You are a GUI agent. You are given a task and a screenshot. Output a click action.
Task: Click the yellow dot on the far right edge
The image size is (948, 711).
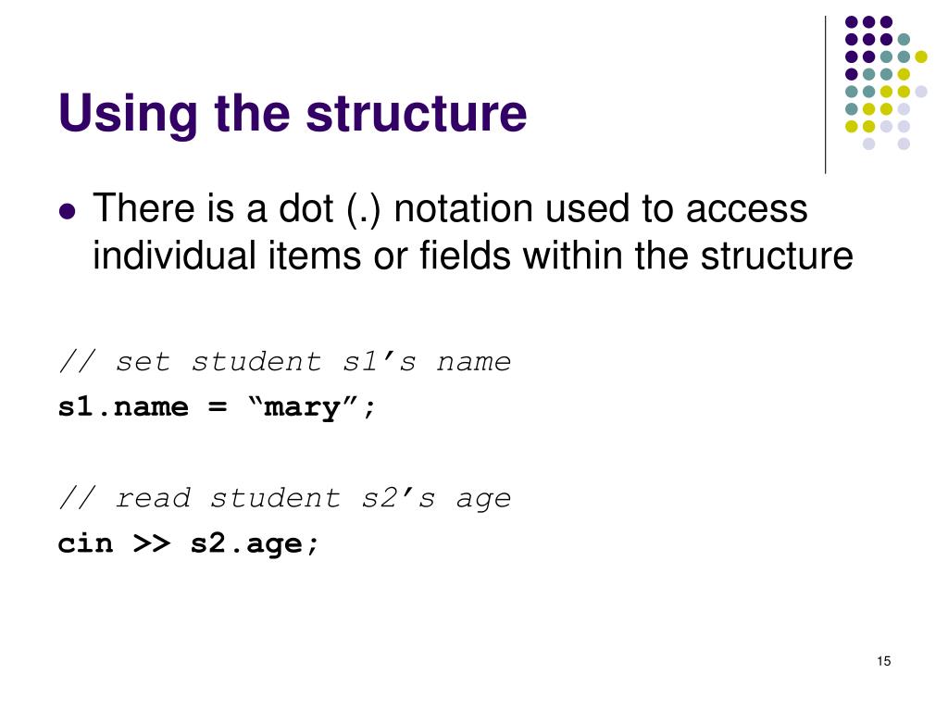921,56
